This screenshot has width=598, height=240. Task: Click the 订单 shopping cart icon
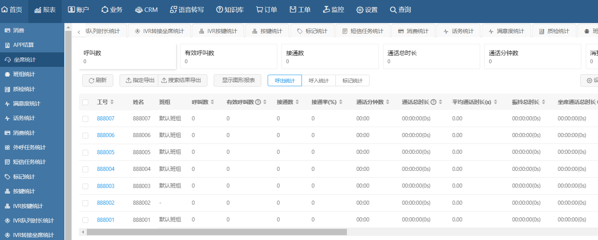pos(259,10)
